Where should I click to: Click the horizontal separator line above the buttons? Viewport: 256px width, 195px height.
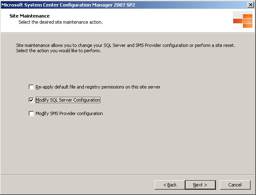[x=127, y=175]
